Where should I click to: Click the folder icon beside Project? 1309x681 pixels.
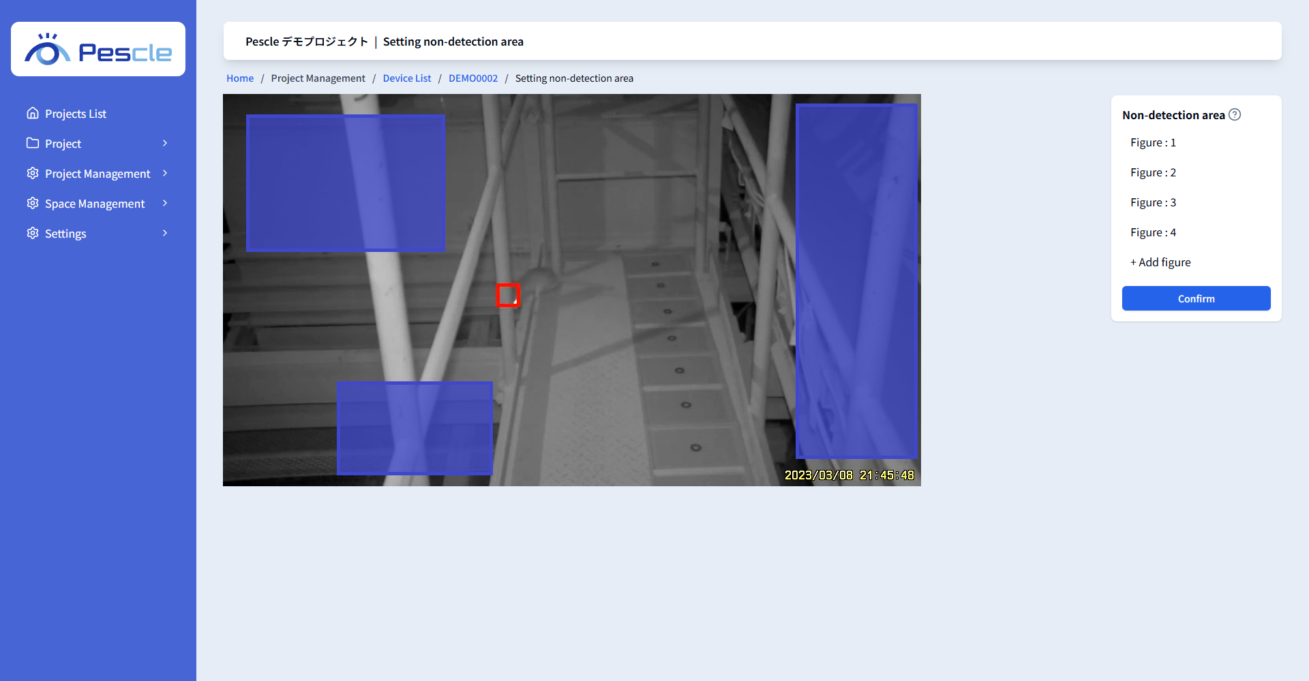33,143
